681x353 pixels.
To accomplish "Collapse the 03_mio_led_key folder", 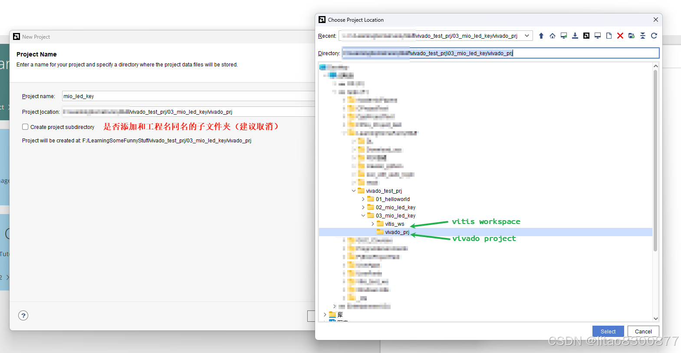I will coord(363,215).
